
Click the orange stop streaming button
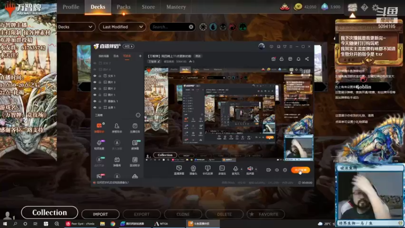[301, 170]
